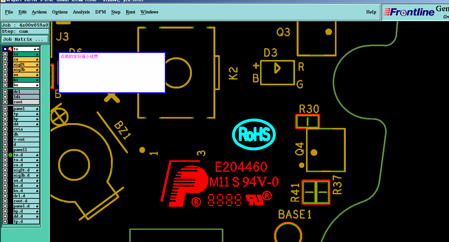Screen dimensions: 449x242
Task: Enable the checkbox for layer tp.d
Action: point(5,221)
